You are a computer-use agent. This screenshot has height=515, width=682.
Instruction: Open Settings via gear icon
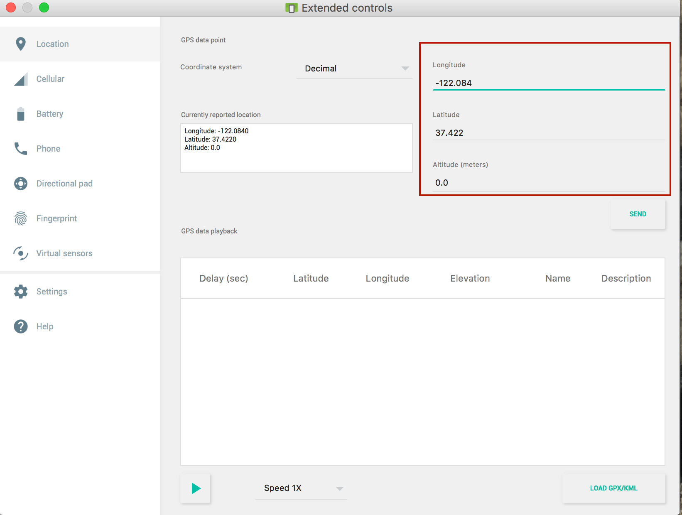(x=20, y=291)
